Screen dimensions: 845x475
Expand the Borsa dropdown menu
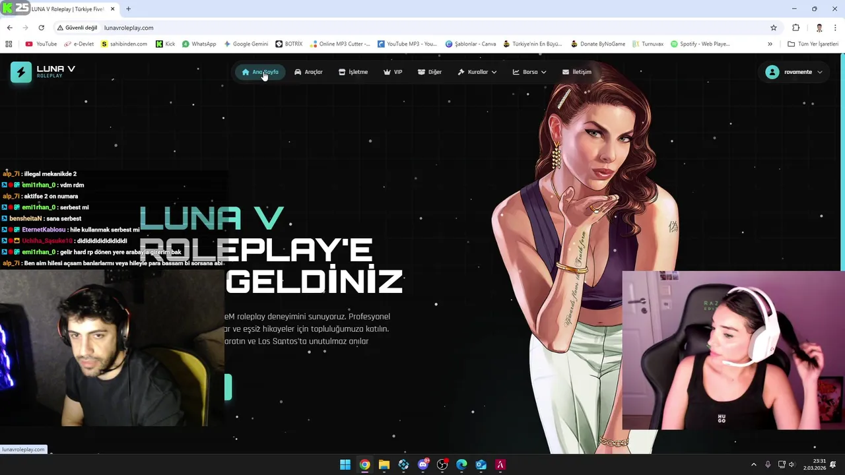529,72
